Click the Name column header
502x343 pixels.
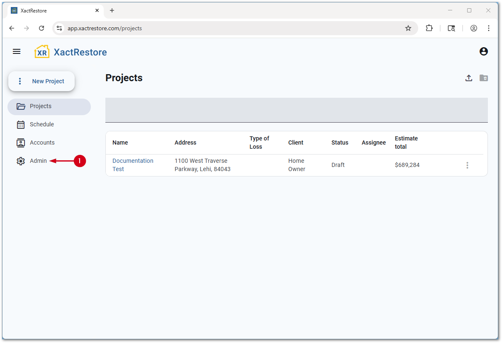tap(120, 143)
